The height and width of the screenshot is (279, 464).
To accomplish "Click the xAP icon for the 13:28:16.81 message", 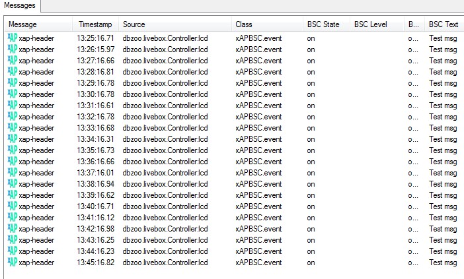I will coord(13,71).
